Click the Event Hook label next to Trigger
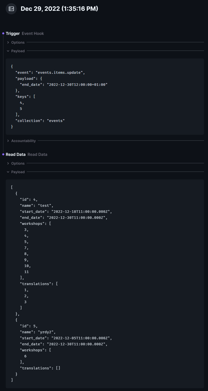Screen dimensions: 208x391 (x=33, y=33)
